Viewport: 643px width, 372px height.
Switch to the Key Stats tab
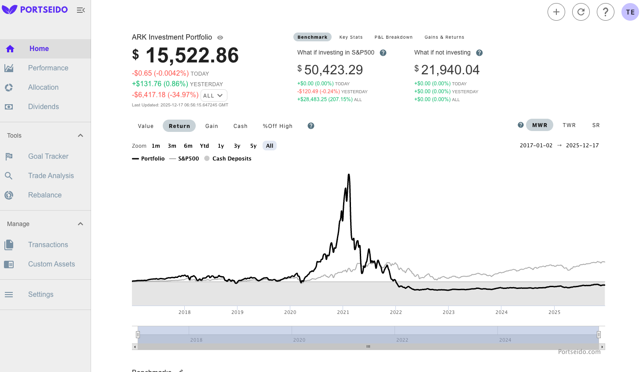[351, 37]
